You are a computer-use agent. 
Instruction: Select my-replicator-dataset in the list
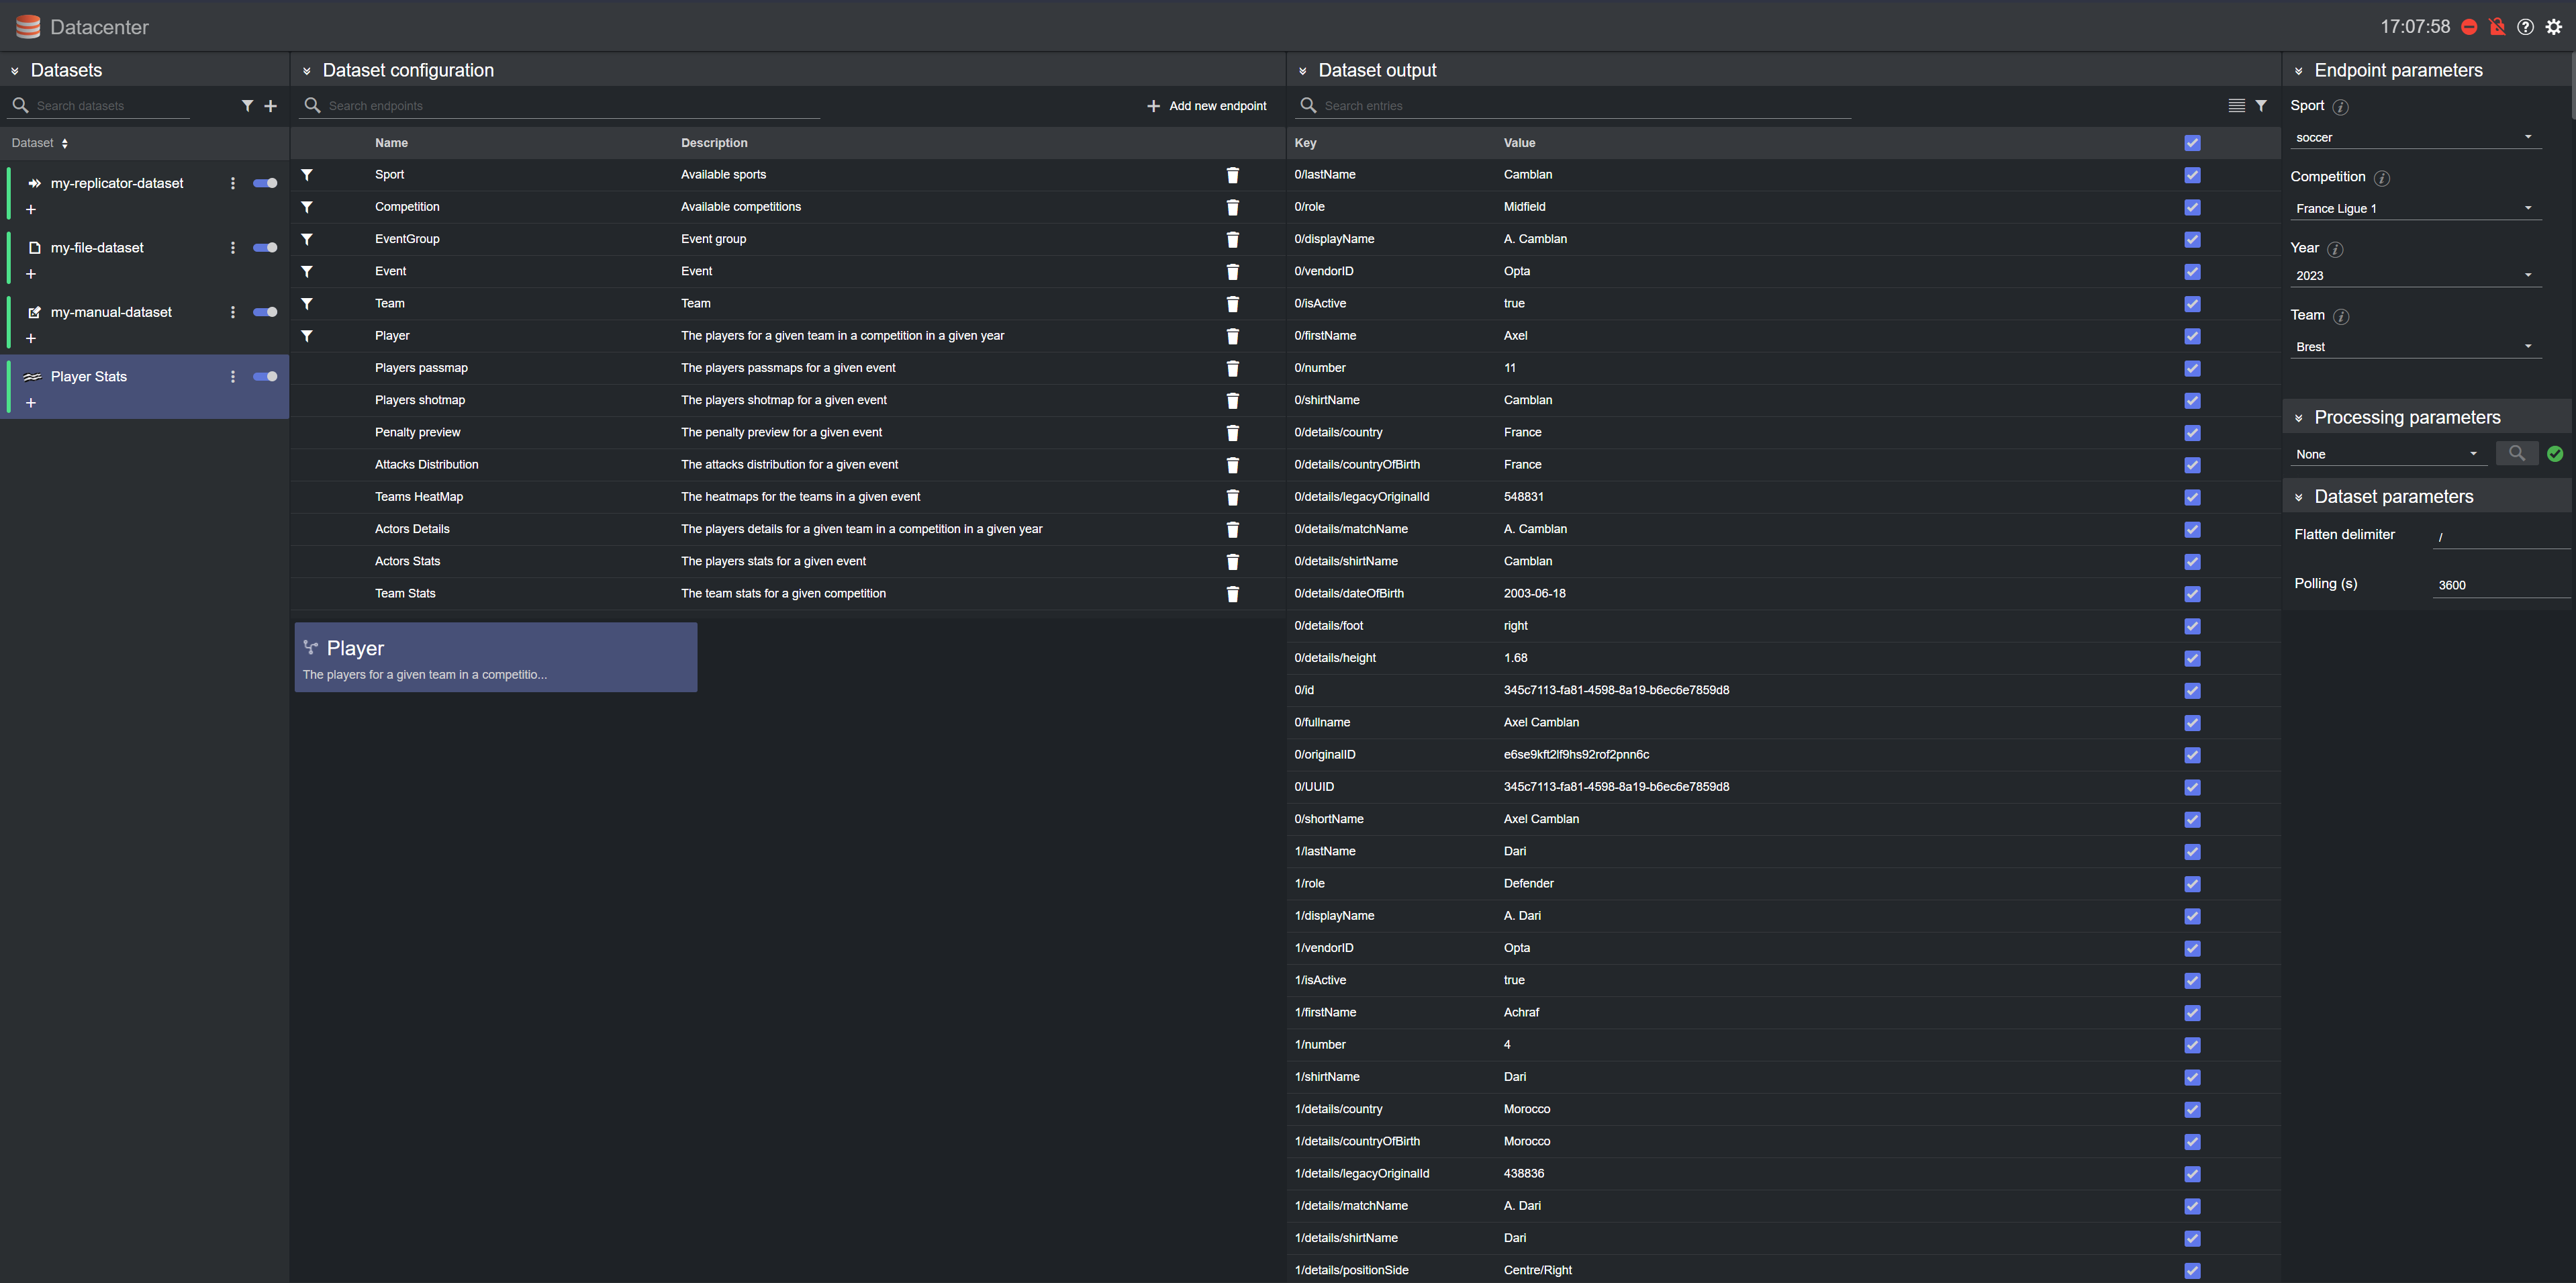click(117, 183)
